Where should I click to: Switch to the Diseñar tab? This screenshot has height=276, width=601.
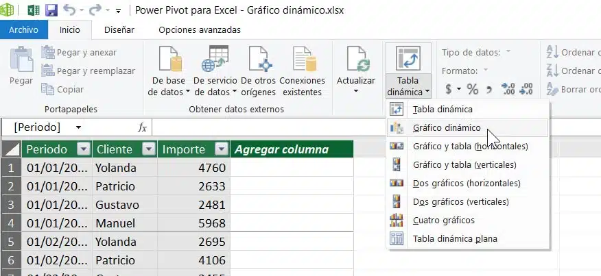(119, 30)
